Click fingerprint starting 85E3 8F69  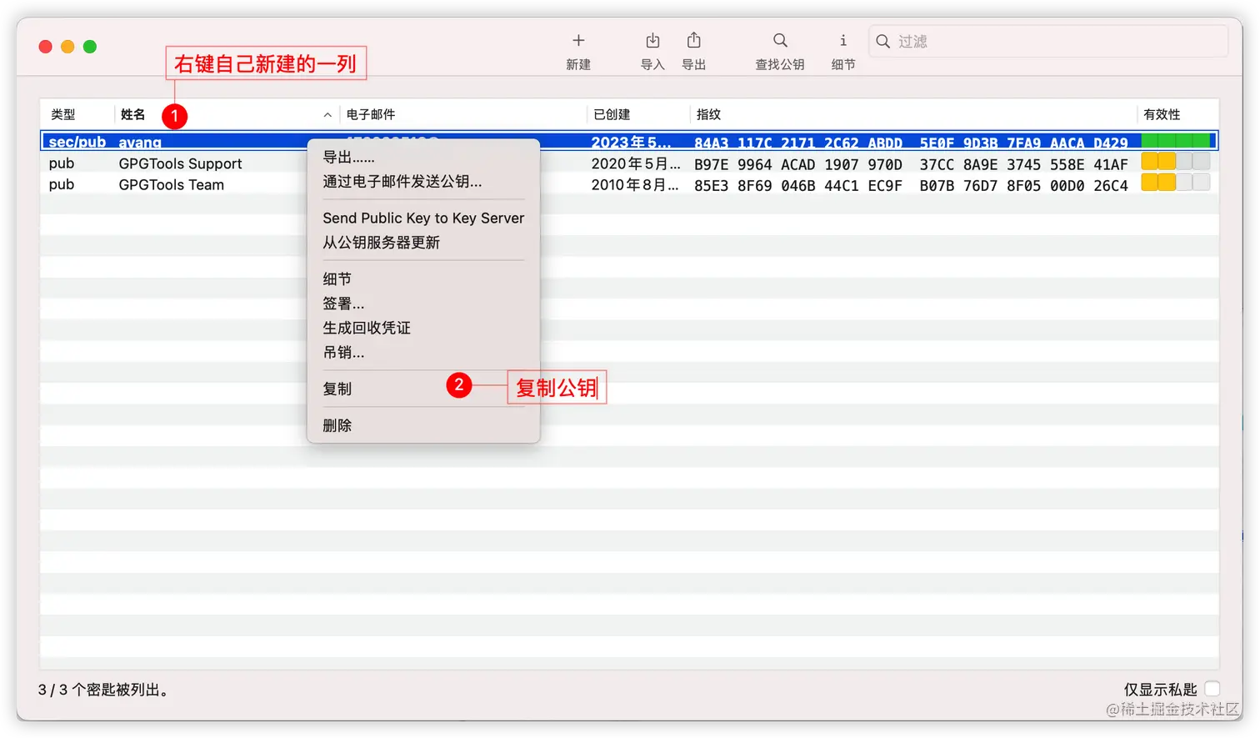(911, 185)
